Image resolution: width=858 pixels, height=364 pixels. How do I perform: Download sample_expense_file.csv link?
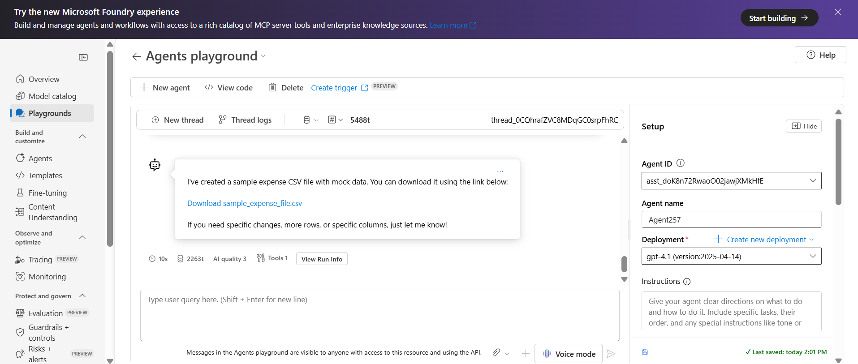coord(245,203)
